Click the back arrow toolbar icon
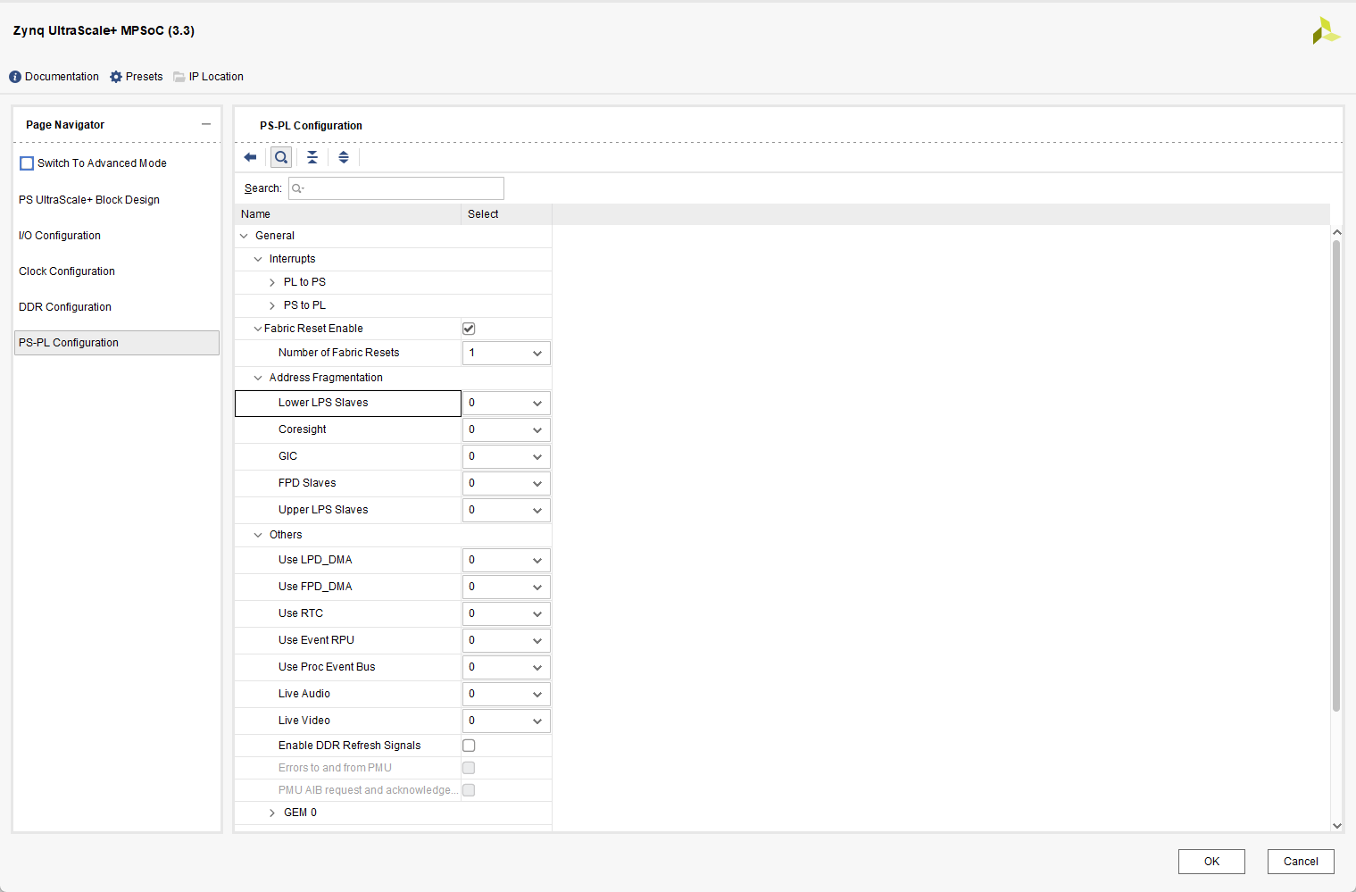 click(x=250, y=157)
